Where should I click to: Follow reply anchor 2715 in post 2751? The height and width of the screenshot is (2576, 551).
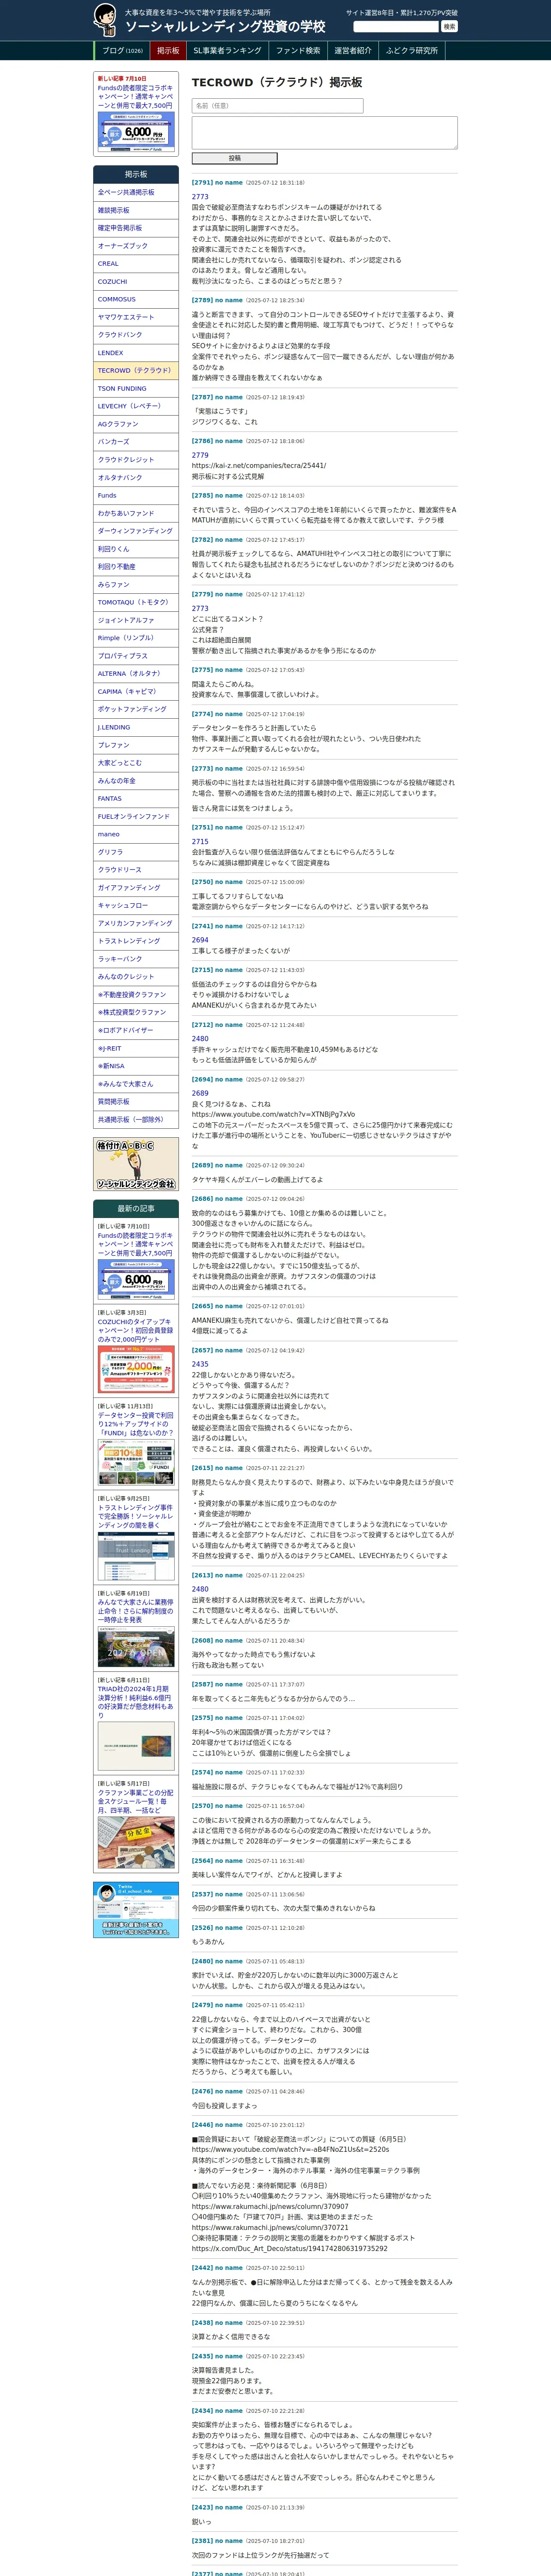[x=200, y=842]
